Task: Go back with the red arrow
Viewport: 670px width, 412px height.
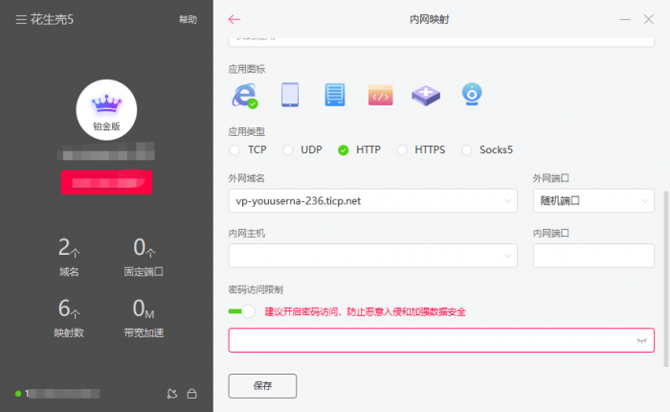Action: [x=234, y=19]
